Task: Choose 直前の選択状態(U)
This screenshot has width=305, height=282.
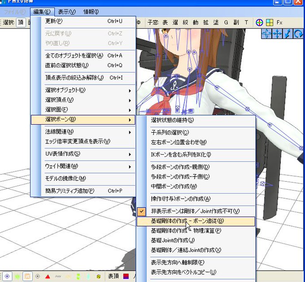Action: click(x=83, y=65)
